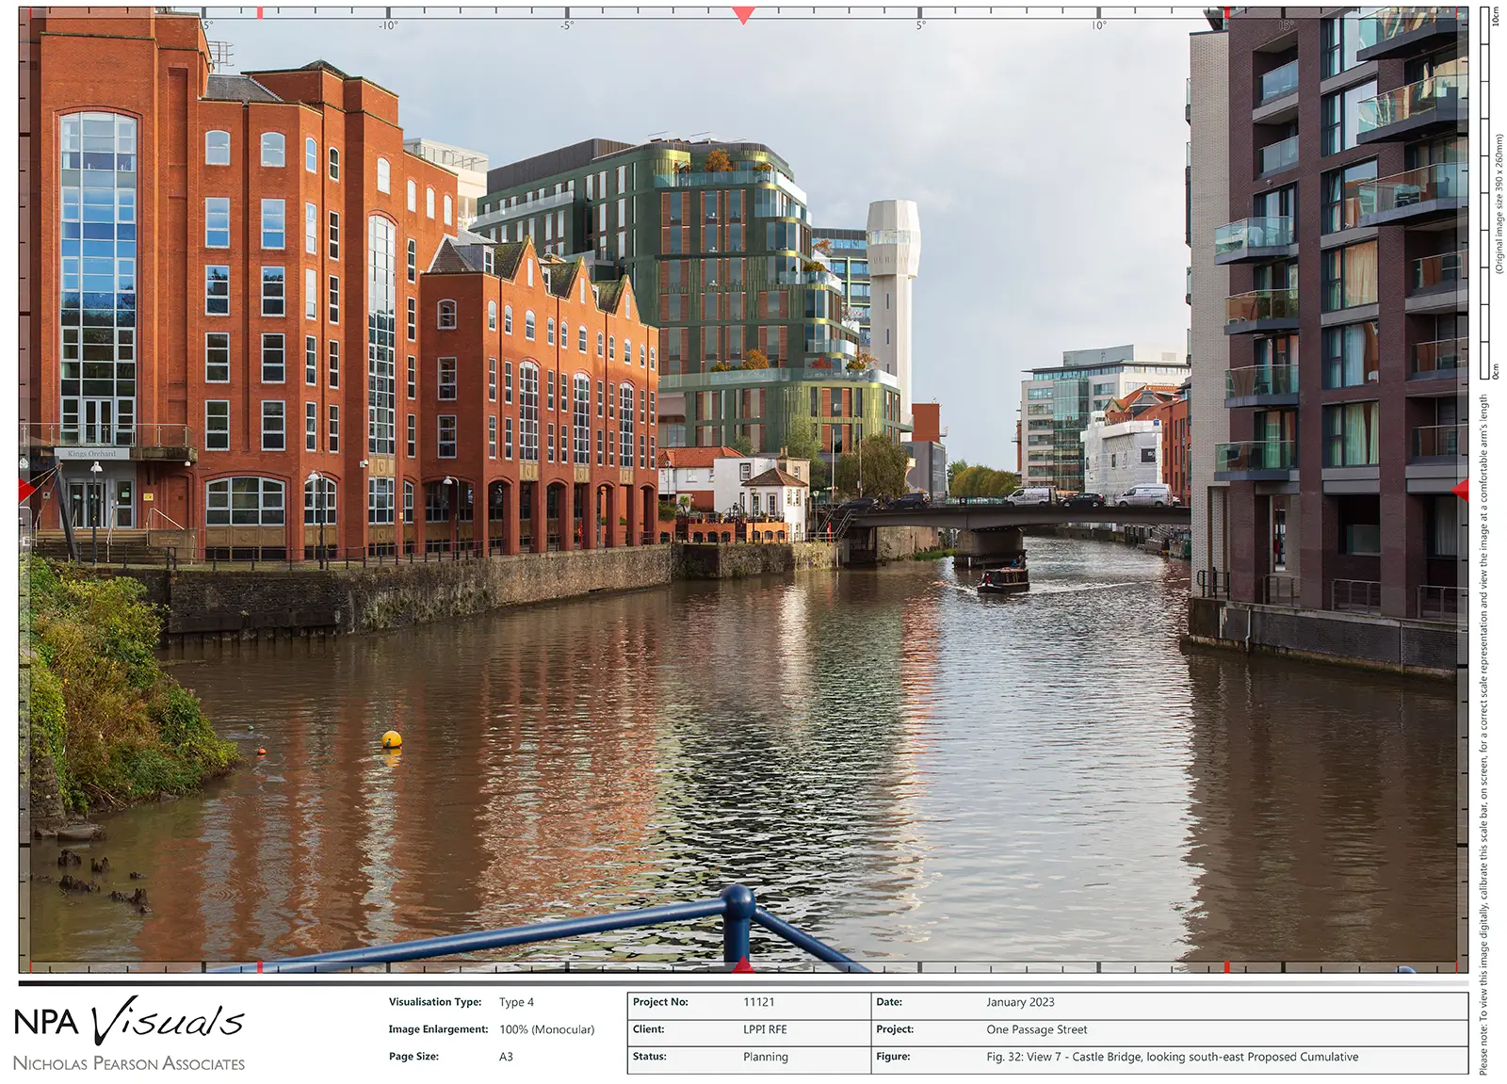Click the red arrow marker on left edge
Viewport: 1507px width, 1084px height.
point(26,490)
